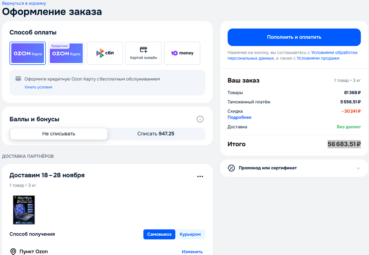Expand the Промокод или сертификат chevron
This screenshot has width=369, height=255.
358,168
